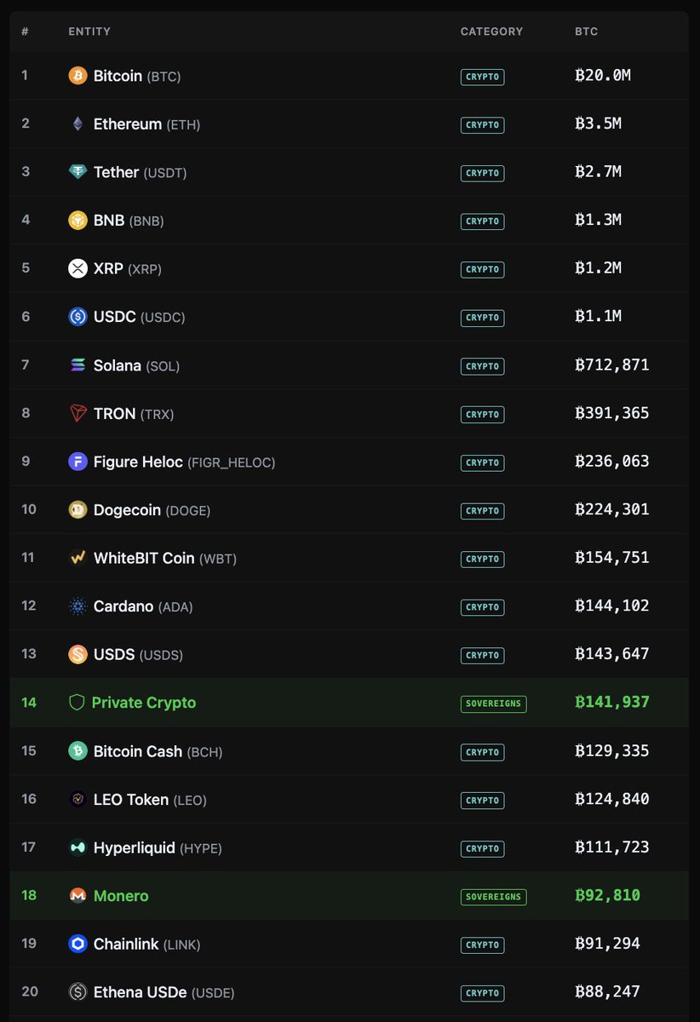Click the orange Bitcoin coin icon

coord(77,76)
